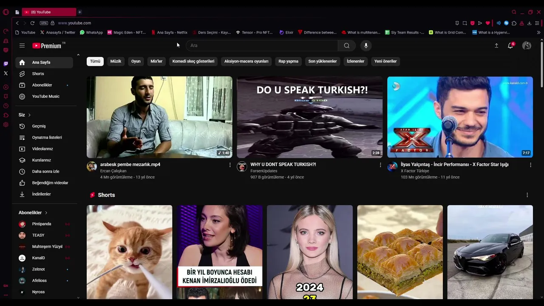Open the Opera VPN badge
The width and height of the screenshot is (544, 306).
point(44,23)
